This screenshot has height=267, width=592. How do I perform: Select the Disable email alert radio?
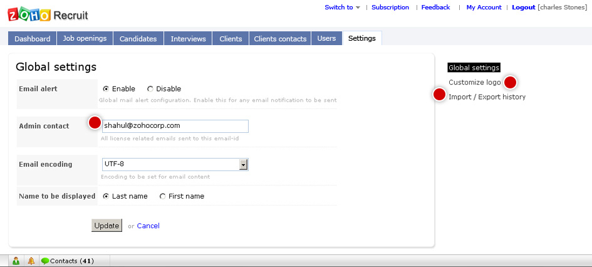(x=150, y=89)
